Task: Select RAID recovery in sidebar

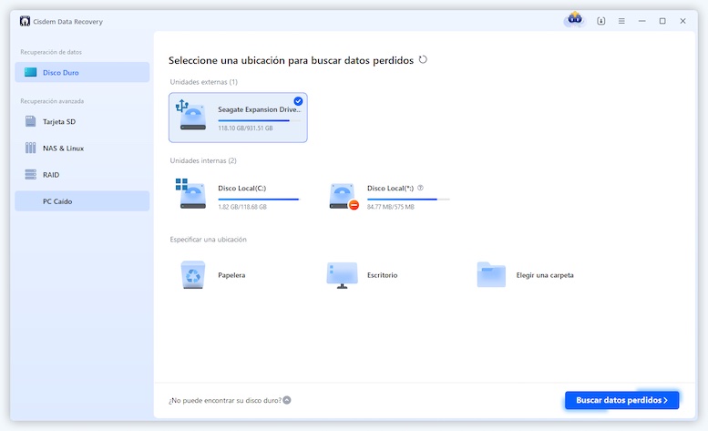Action: [82, 175]
